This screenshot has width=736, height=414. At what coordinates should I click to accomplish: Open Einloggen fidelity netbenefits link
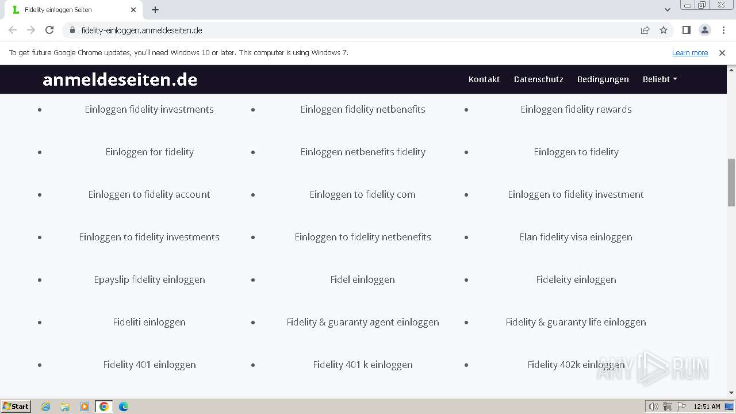click(x=363, y=109)
